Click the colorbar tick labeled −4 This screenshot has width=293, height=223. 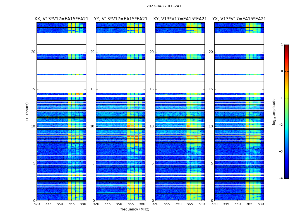pyautogui.click(x=281, y=178)
